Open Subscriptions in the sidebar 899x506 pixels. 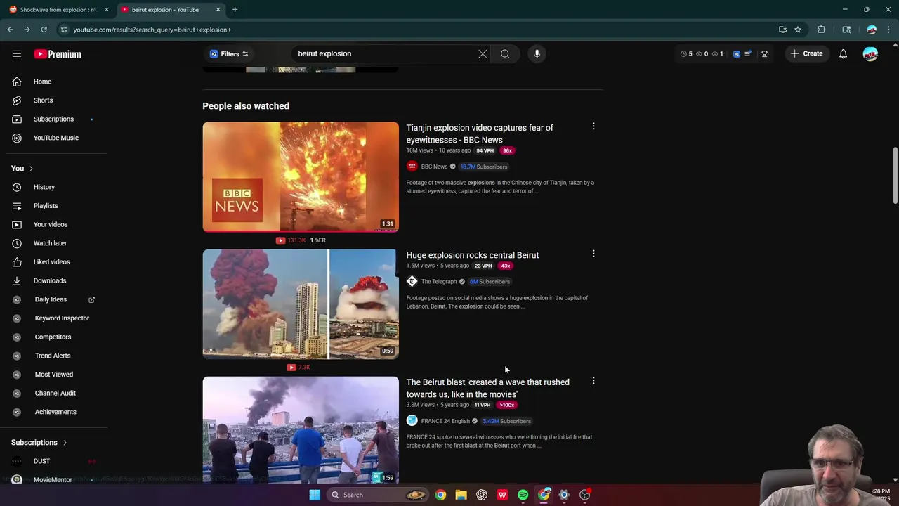[x=53, y=119]
